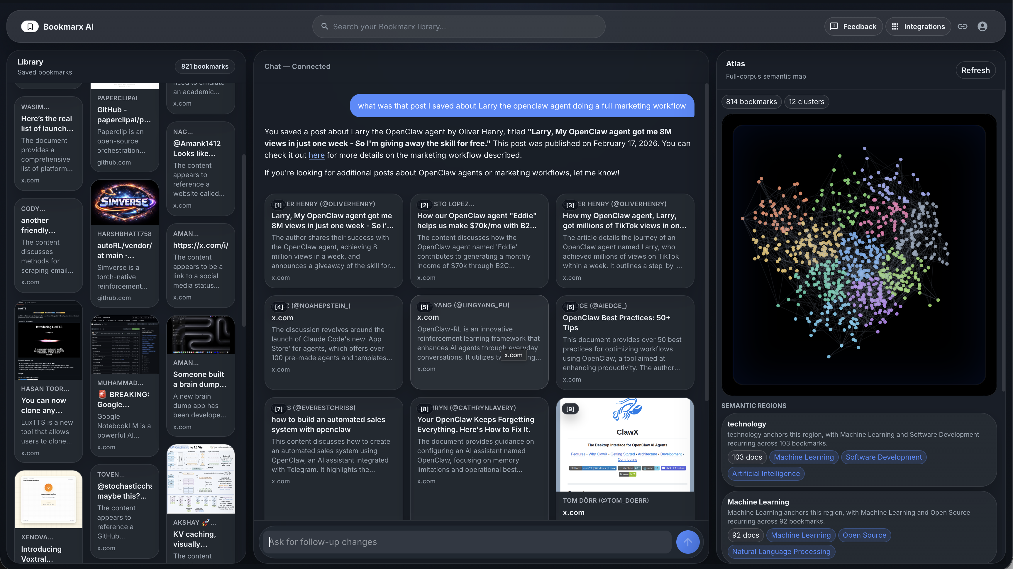Click the link icon in the top bar

click(963, 26)
